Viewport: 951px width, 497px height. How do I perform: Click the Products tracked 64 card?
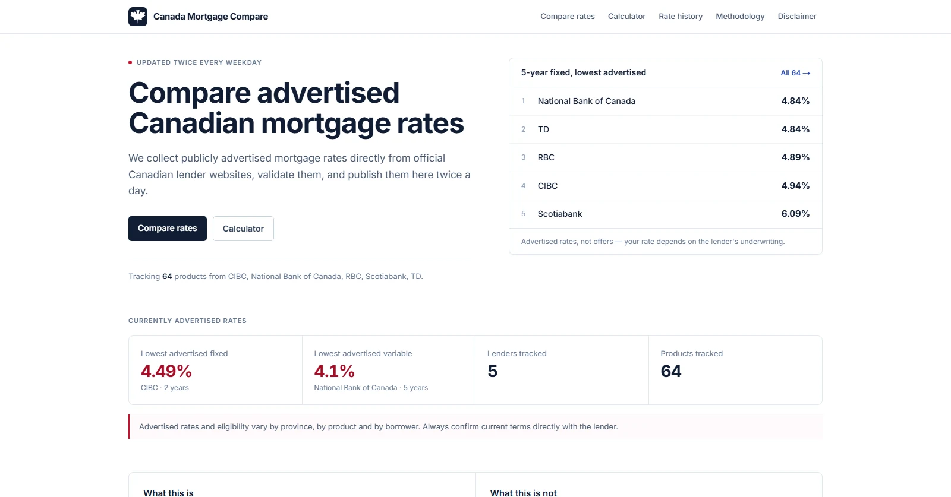pyautogui.click(x=735, y=371)
